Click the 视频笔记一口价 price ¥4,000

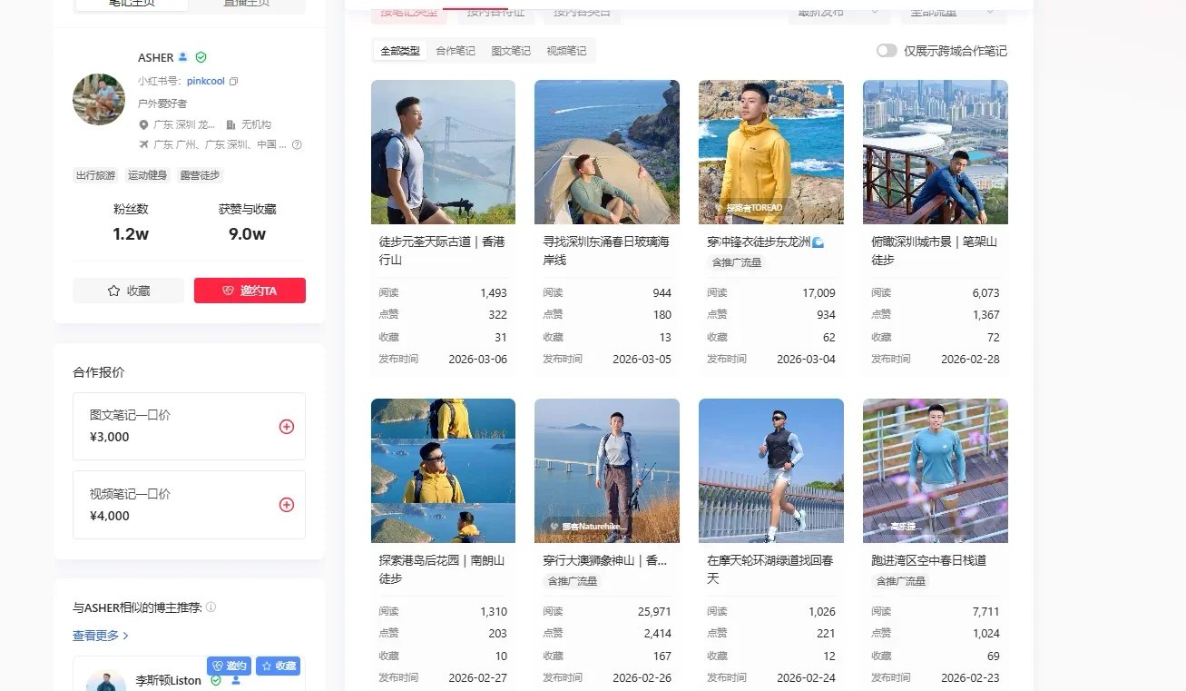click(110, 516)
